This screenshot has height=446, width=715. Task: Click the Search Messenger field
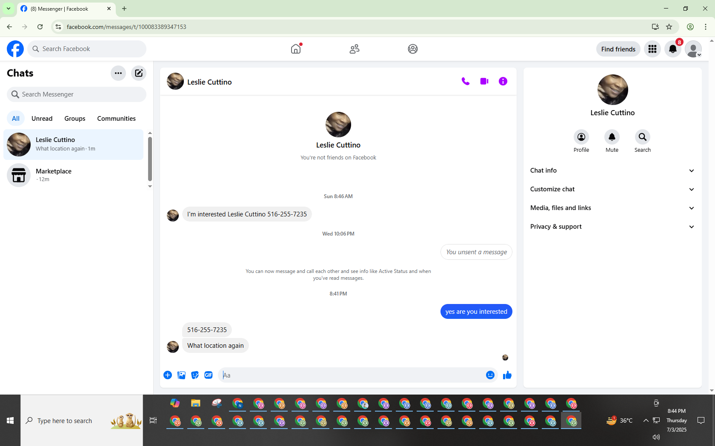[x=77, y=94]
